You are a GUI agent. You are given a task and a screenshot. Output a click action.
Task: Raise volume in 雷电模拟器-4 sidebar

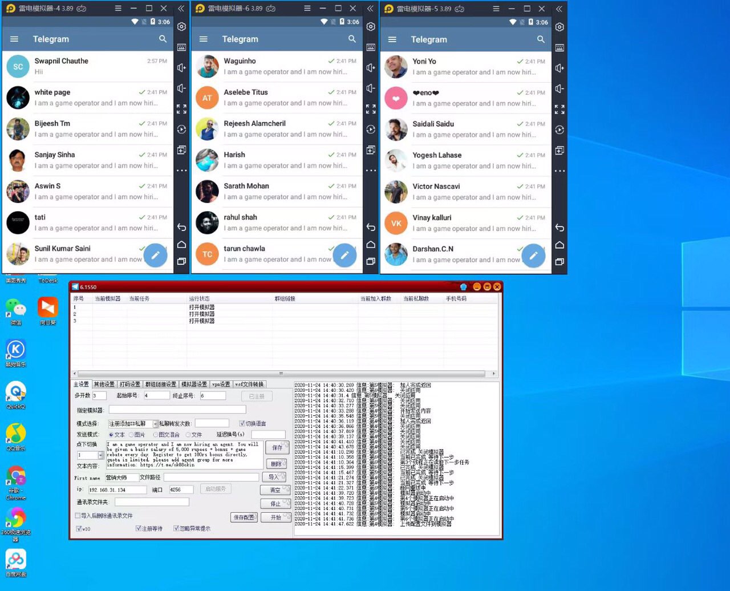181,68
